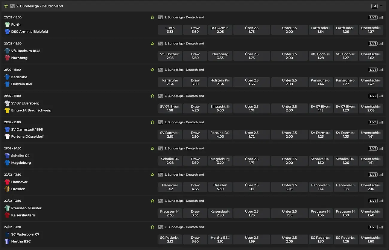This screenshot has width=389, height=250.
Task: Toggle favorite star for 2. Bundesliga header
Action: 6,6
